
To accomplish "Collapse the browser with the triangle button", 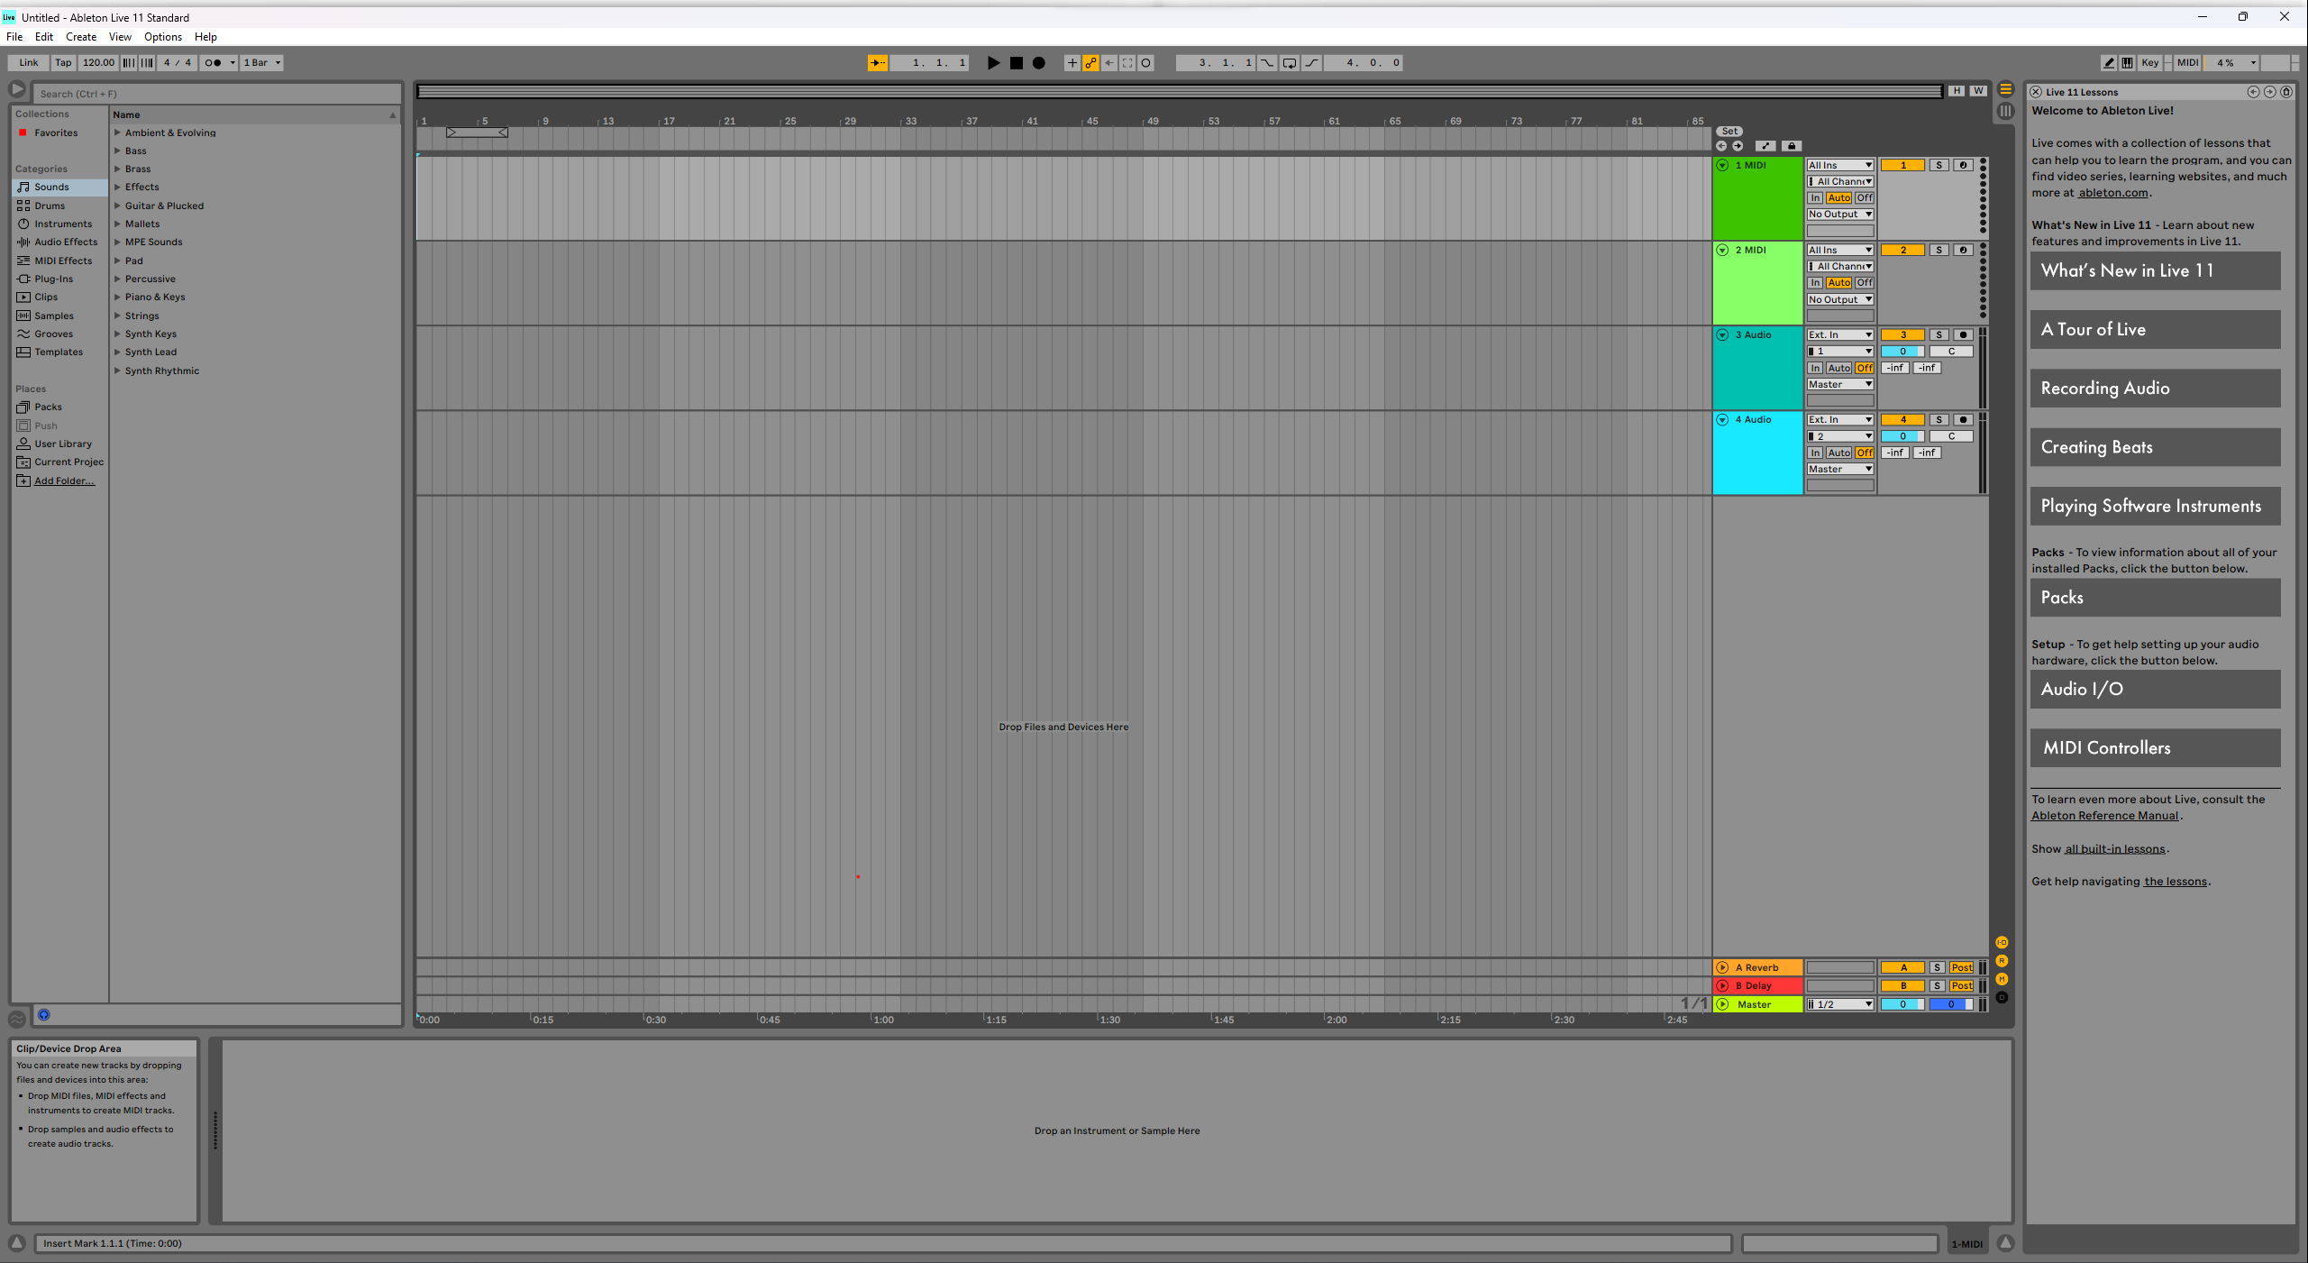I will 17,89.
